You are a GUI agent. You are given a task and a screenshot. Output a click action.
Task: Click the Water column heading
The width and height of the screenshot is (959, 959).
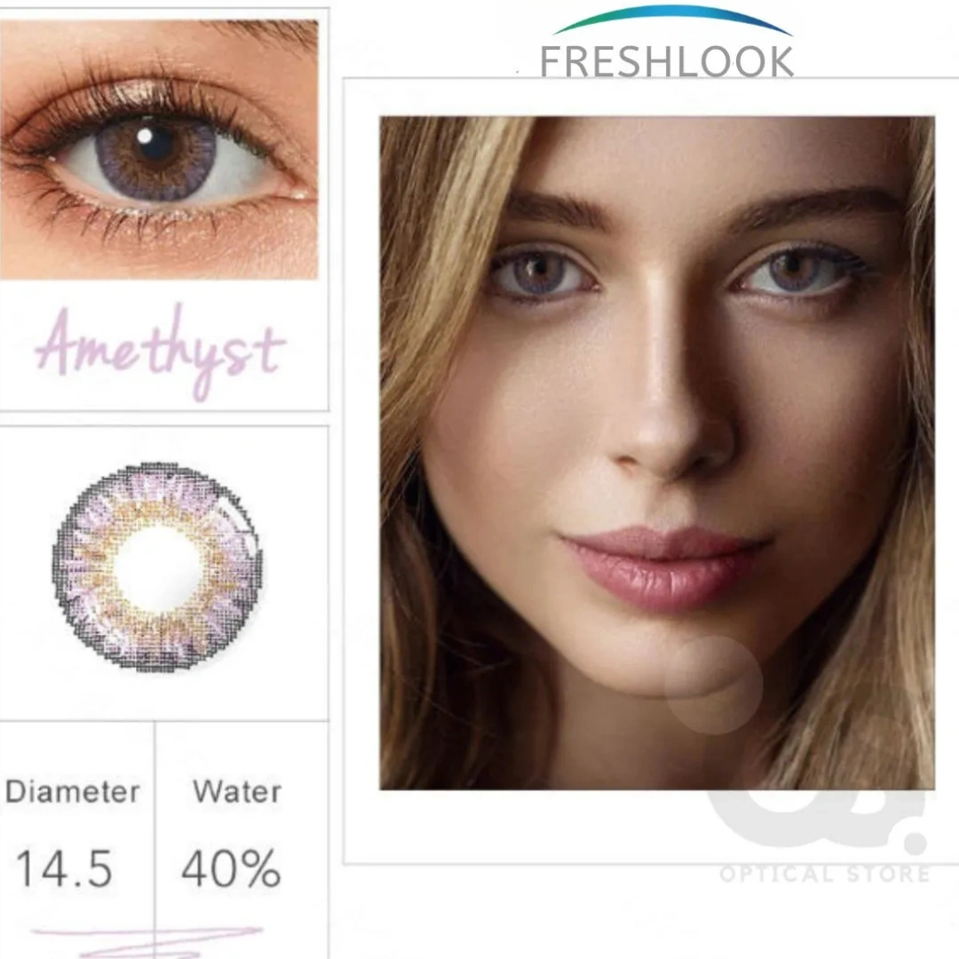click(237, 791)
